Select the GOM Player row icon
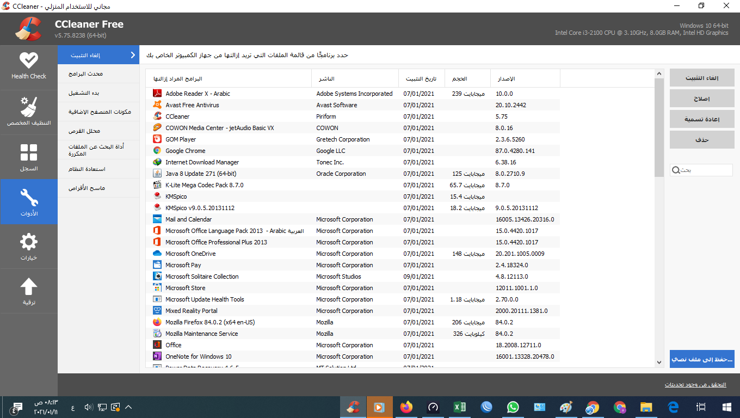The height and width of the screenshot is (418, 740). tap(157, 139)
